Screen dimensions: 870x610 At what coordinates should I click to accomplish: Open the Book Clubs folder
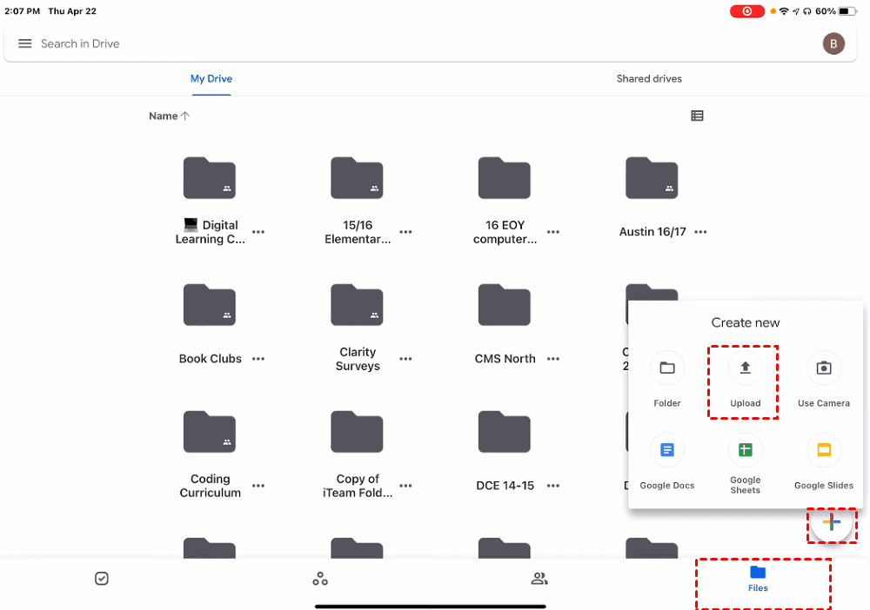(x=210, y=305)
